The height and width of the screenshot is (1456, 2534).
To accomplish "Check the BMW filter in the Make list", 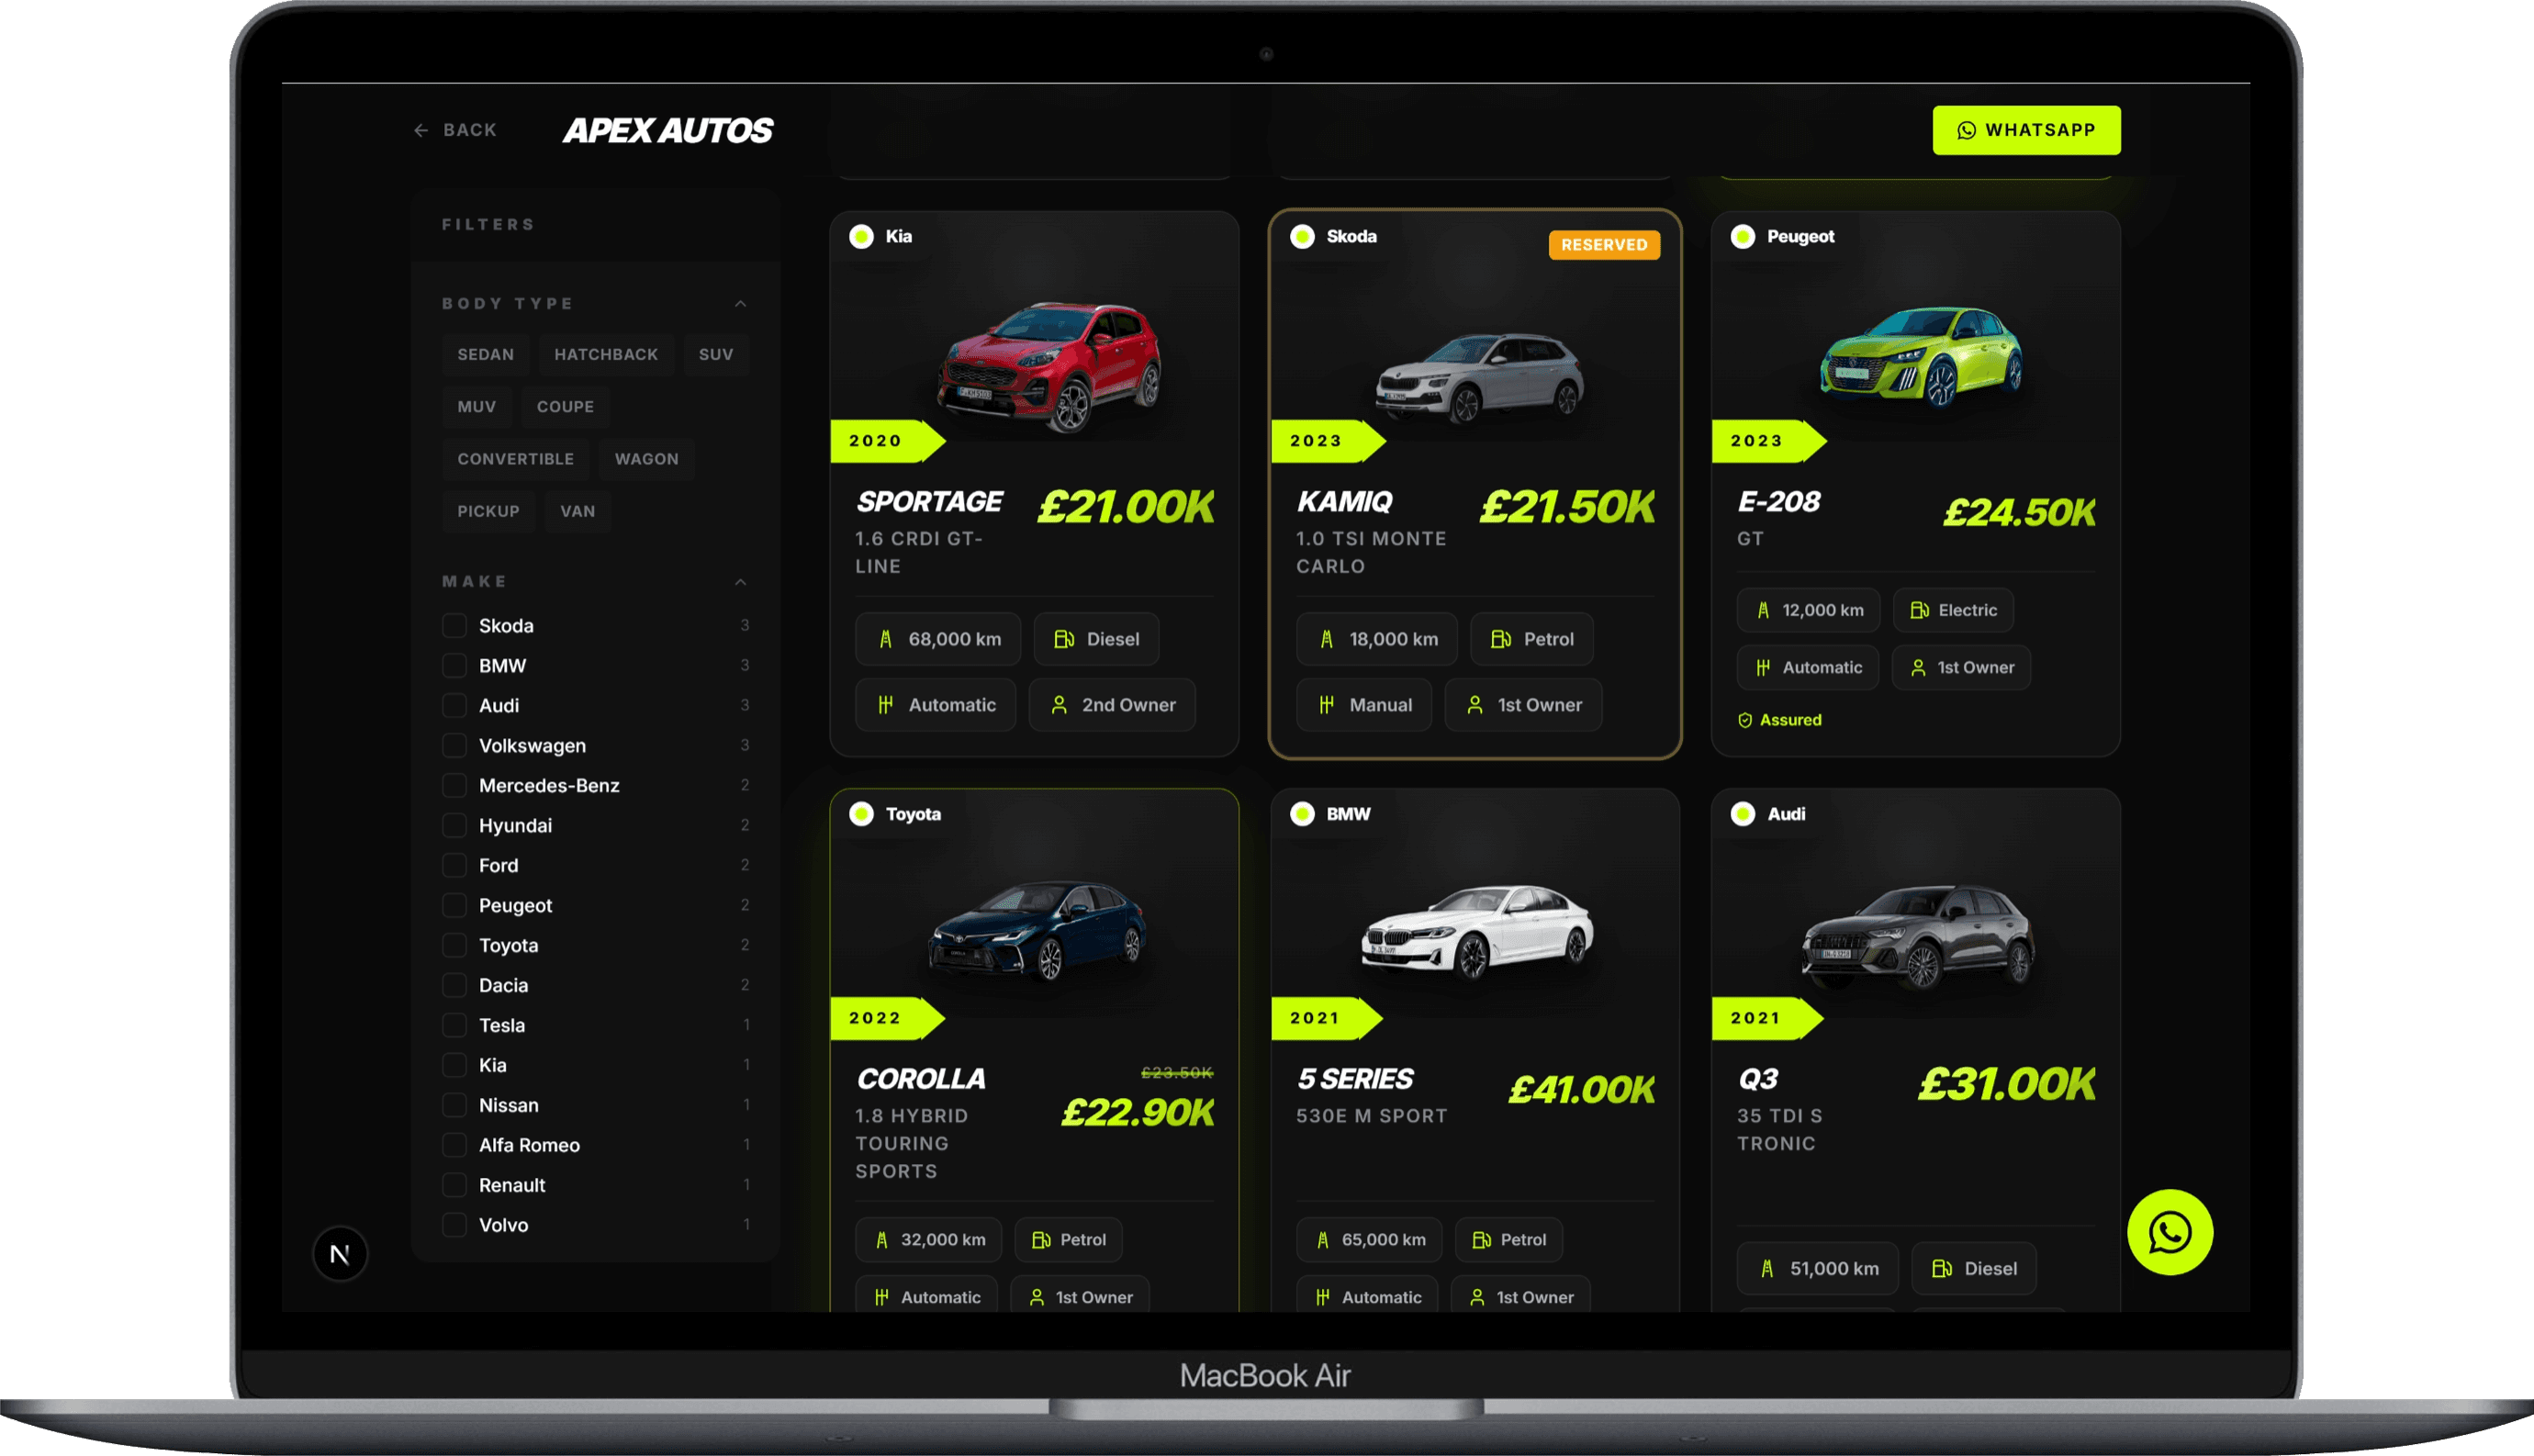I will point(455,665).
